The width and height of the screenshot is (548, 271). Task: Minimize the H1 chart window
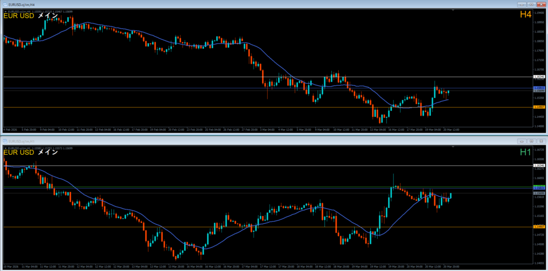click(x=521, y=140)
